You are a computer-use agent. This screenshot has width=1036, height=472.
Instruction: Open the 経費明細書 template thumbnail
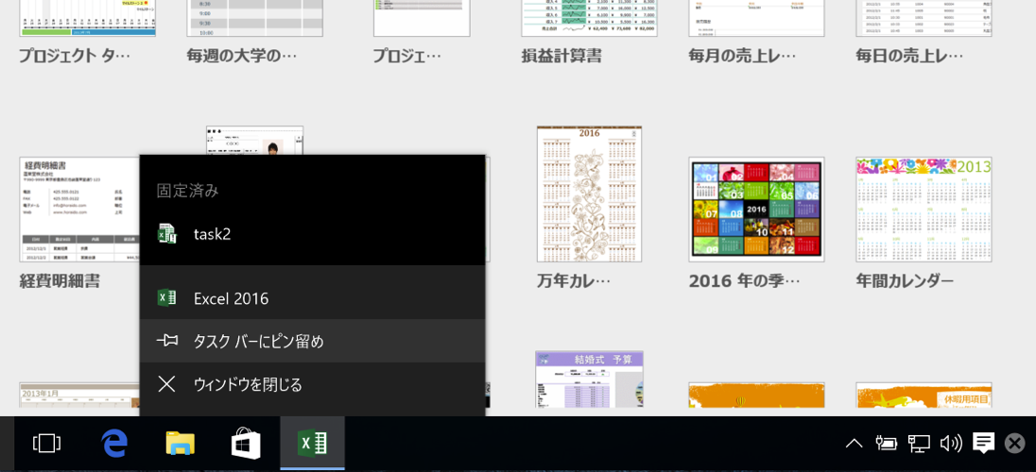click(79, 209)
